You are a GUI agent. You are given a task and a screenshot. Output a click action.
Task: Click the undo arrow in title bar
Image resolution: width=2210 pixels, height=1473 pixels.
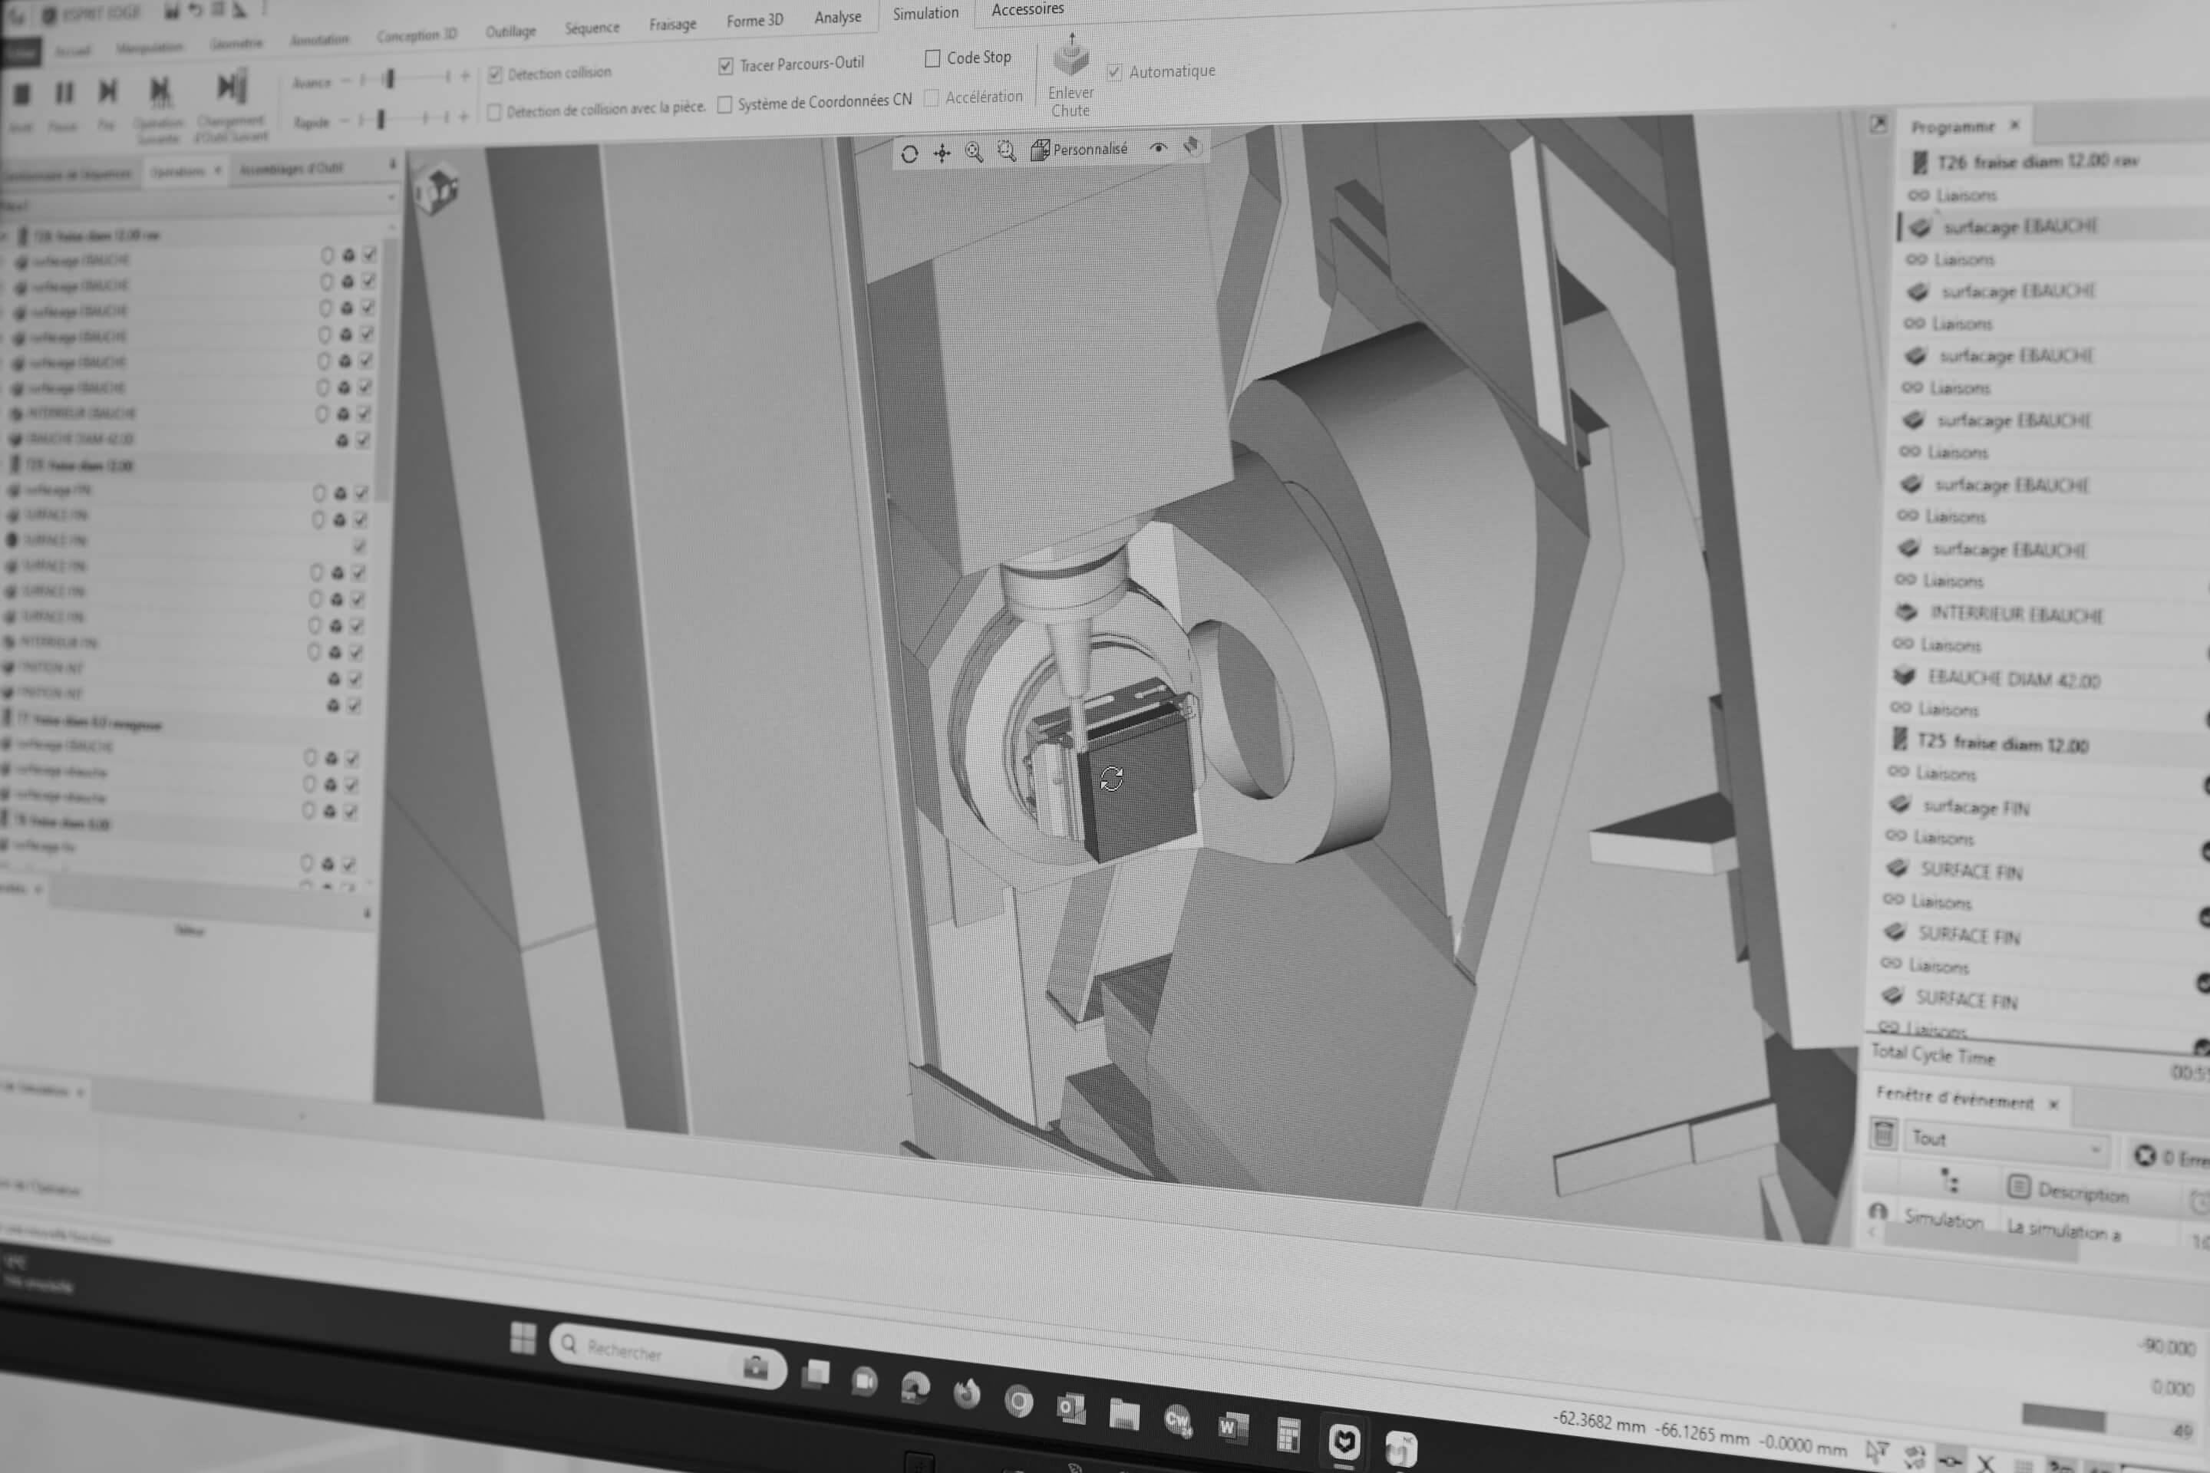194,10
